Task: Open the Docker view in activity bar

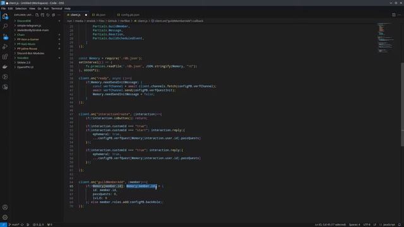Action: (x=5, y=67)
